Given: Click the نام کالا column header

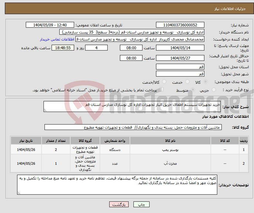Looking at the screenshot, I should 170,141.
